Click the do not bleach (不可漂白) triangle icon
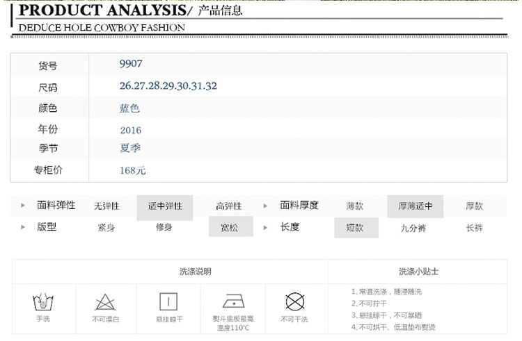This screenshot has width=522, height=341. tap(106, 302)
